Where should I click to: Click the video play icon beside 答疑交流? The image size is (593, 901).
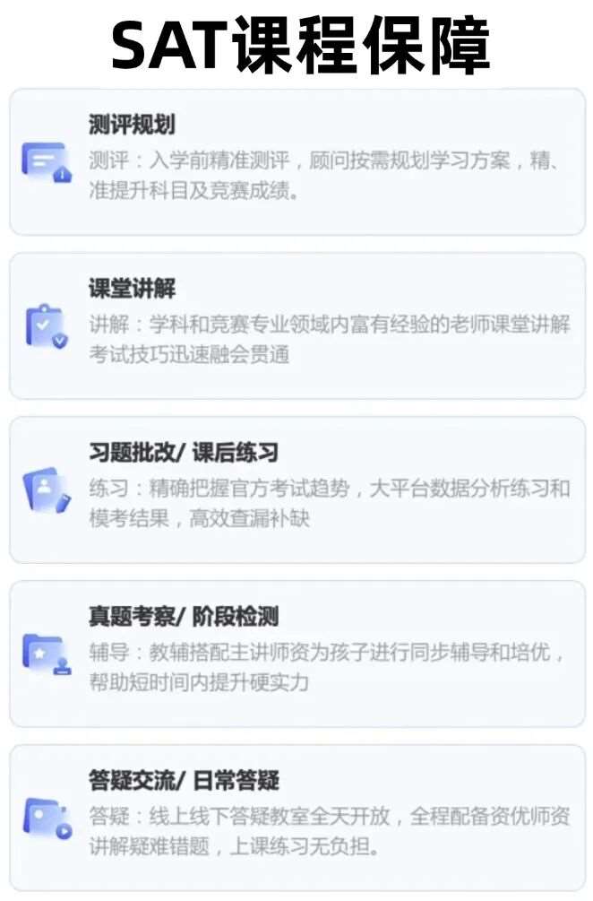pos(47,818)
